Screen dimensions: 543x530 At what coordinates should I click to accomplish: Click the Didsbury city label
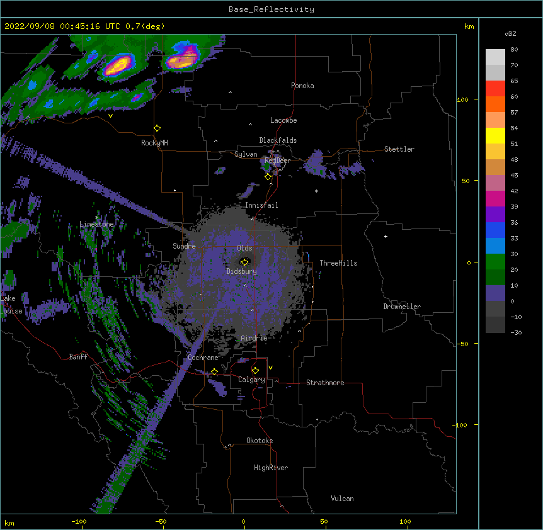click(x=241, y=271)
